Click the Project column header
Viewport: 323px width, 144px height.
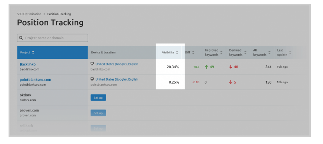click(x=52, y=53)
